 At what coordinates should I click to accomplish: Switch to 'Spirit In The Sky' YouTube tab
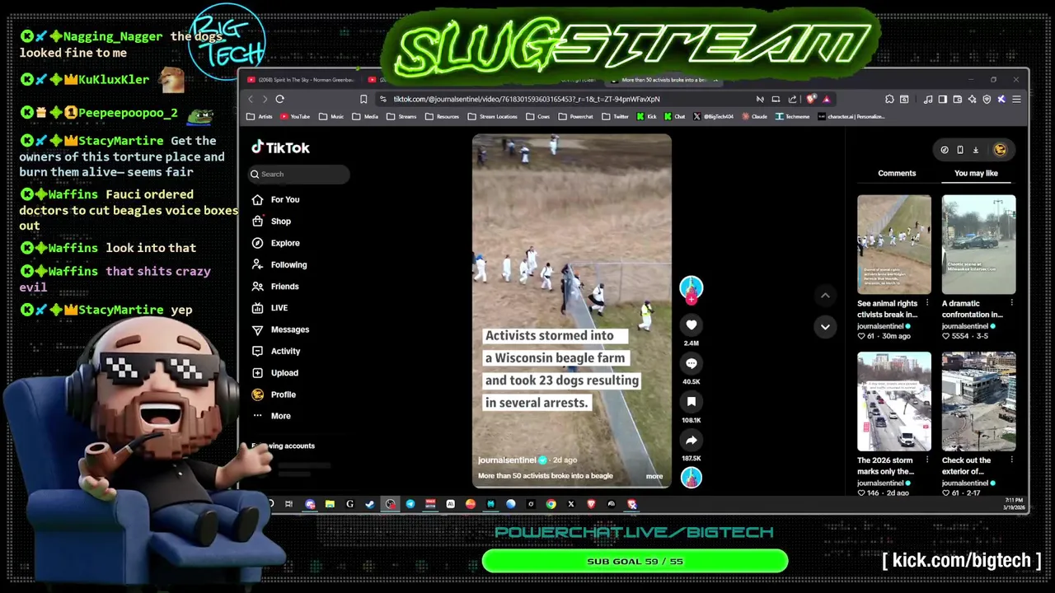[302, 80]
